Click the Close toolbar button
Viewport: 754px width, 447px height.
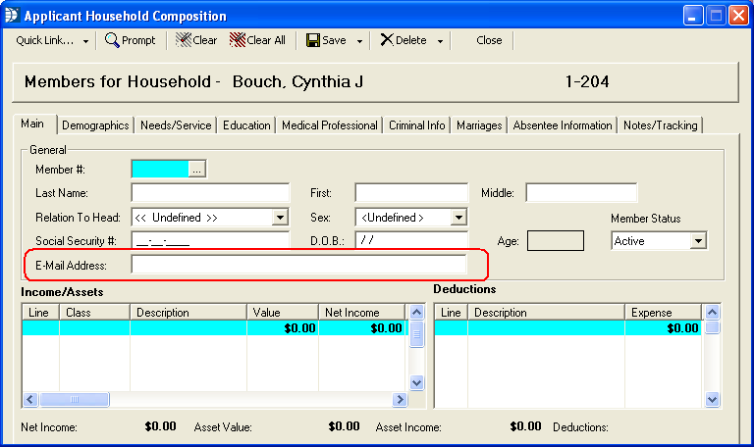point(489,40)
